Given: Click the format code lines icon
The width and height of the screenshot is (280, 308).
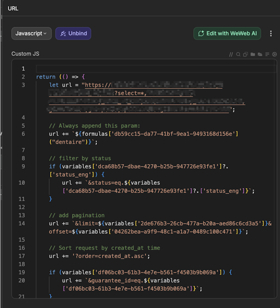Looking at the screenshot, I should pyautogui.click(x=267, y=55).
